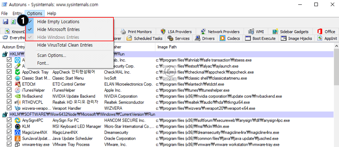
Task: Click the SunJavaUpdate Java icon
Action: pos(17,138)
